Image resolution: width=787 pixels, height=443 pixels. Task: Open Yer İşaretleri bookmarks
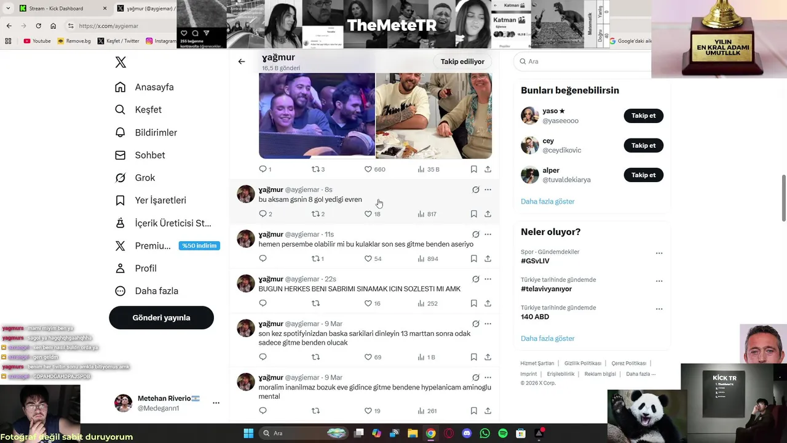[151, 201]
